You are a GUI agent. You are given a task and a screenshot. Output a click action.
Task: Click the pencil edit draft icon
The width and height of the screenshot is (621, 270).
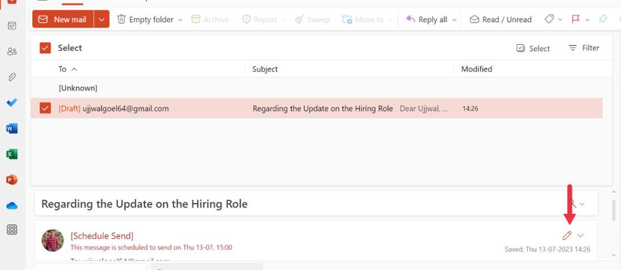tap(567, 235)
